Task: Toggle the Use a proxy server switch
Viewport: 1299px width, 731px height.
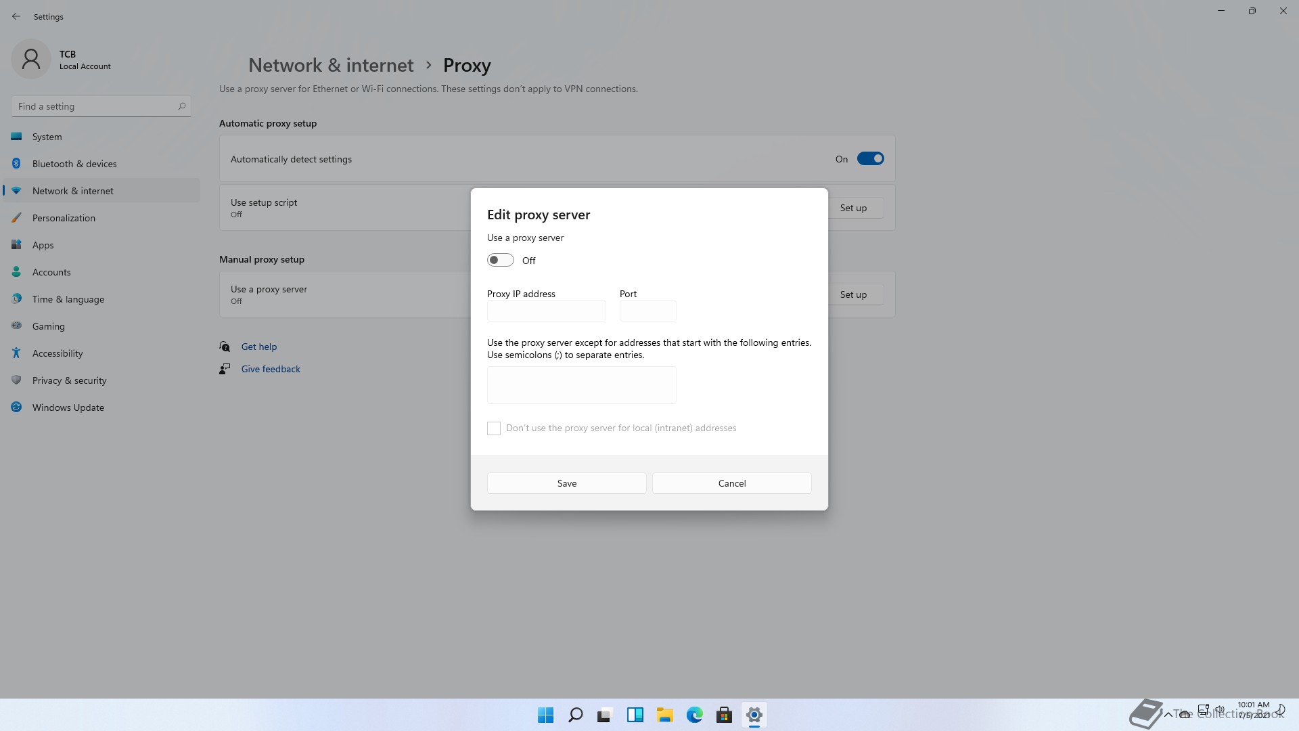Action: (501, 261)
